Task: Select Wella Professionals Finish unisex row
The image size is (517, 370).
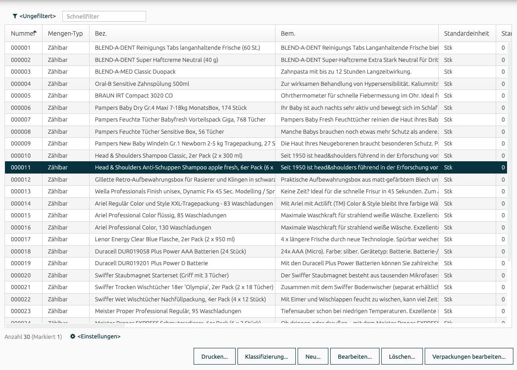Action: coord(256,192)
